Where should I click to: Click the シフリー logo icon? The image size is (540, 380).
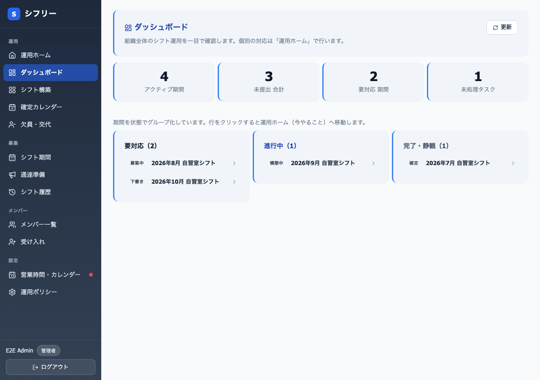(14, 14)
